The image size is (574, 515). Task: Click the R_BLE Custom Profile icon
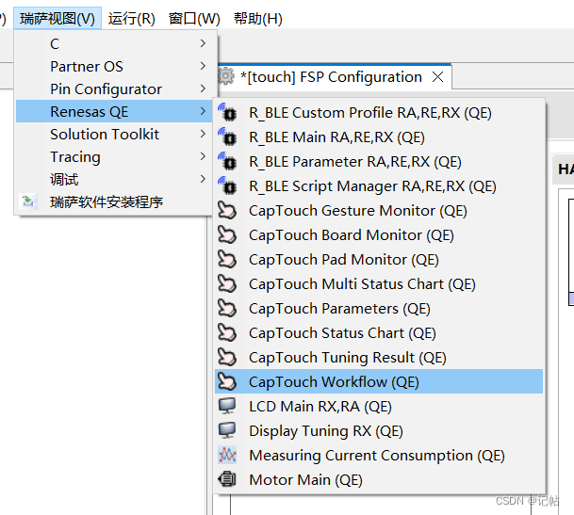click(x=227, y=113)
